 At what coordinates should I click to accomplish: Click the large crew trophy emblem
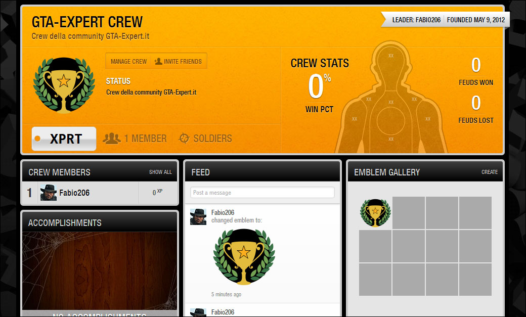tap(64, 85)
